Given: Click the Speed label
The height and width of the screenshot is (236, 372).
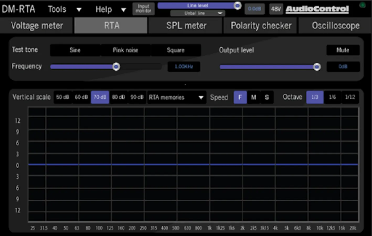Looking at the screenshot, I should tap(219, 98).
